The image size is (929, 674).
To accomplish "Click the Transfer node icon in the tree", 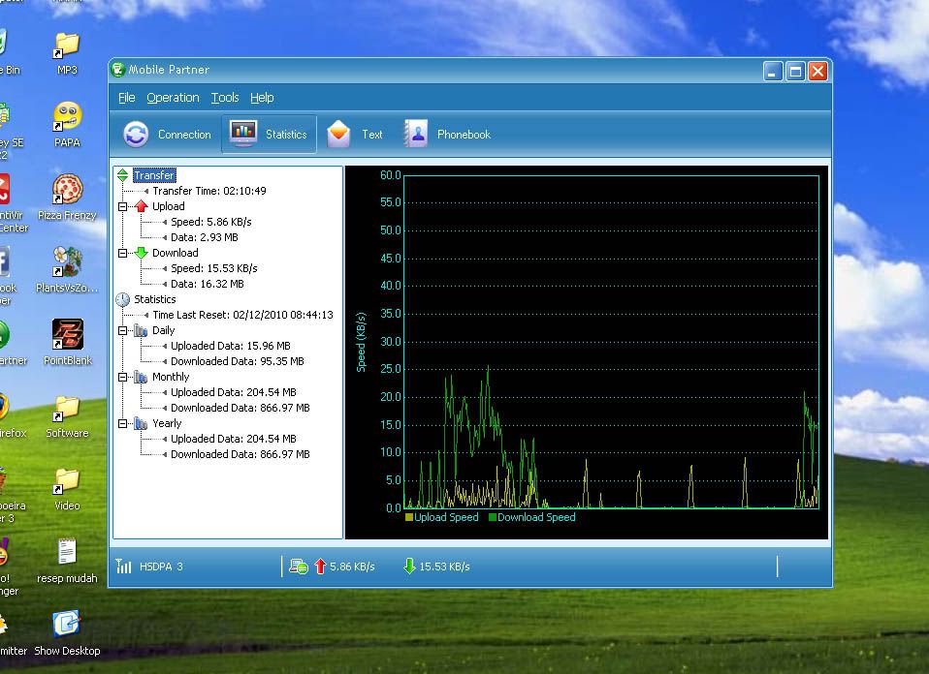I will (x=122, y=175).
